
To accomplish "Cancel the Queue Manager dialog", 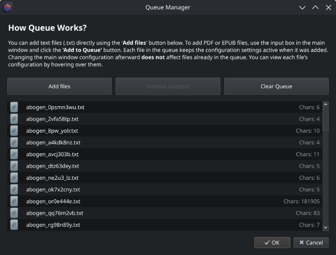I will click(x=311, y=242).
